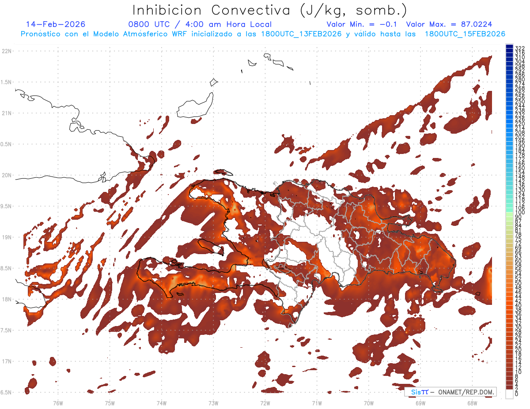Click the "42" value on the color scale
The height and width of the screenshot is (409, 530).
point(518,301)
